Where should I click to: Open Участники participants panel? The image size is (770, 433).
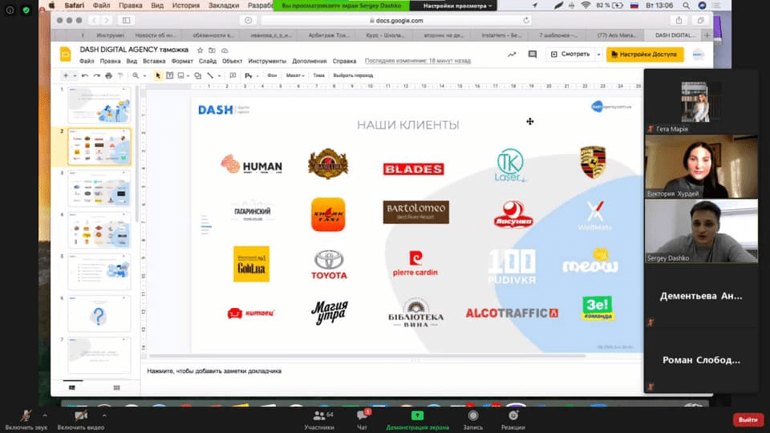320,420
